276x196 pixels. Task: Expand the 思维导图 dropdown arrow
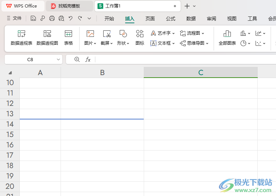pos(207,43)
